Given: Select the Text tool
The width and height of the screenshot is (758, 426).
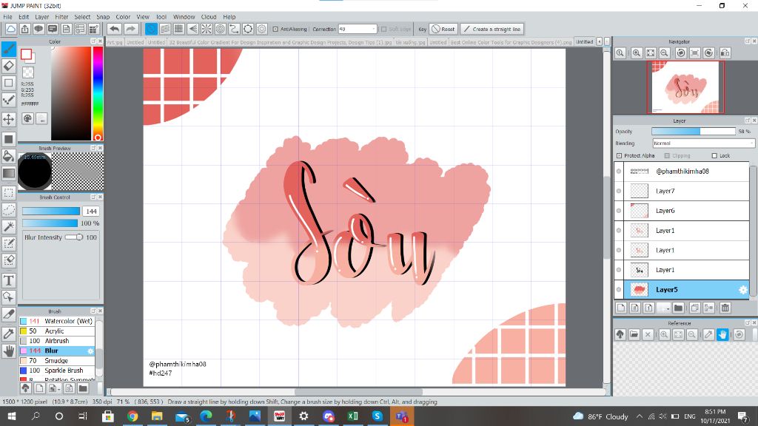Looking at the screenshot, I should click(x=9, y=280).
